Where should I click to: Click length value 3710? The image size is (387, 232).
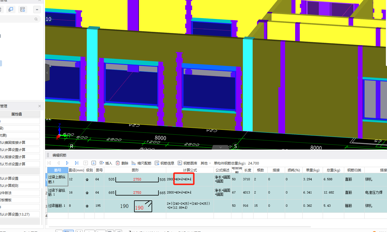[248, 179]
